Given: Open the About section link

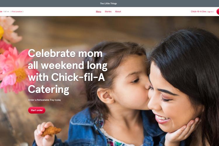Looking at the screenshot, I should point(118,12).
